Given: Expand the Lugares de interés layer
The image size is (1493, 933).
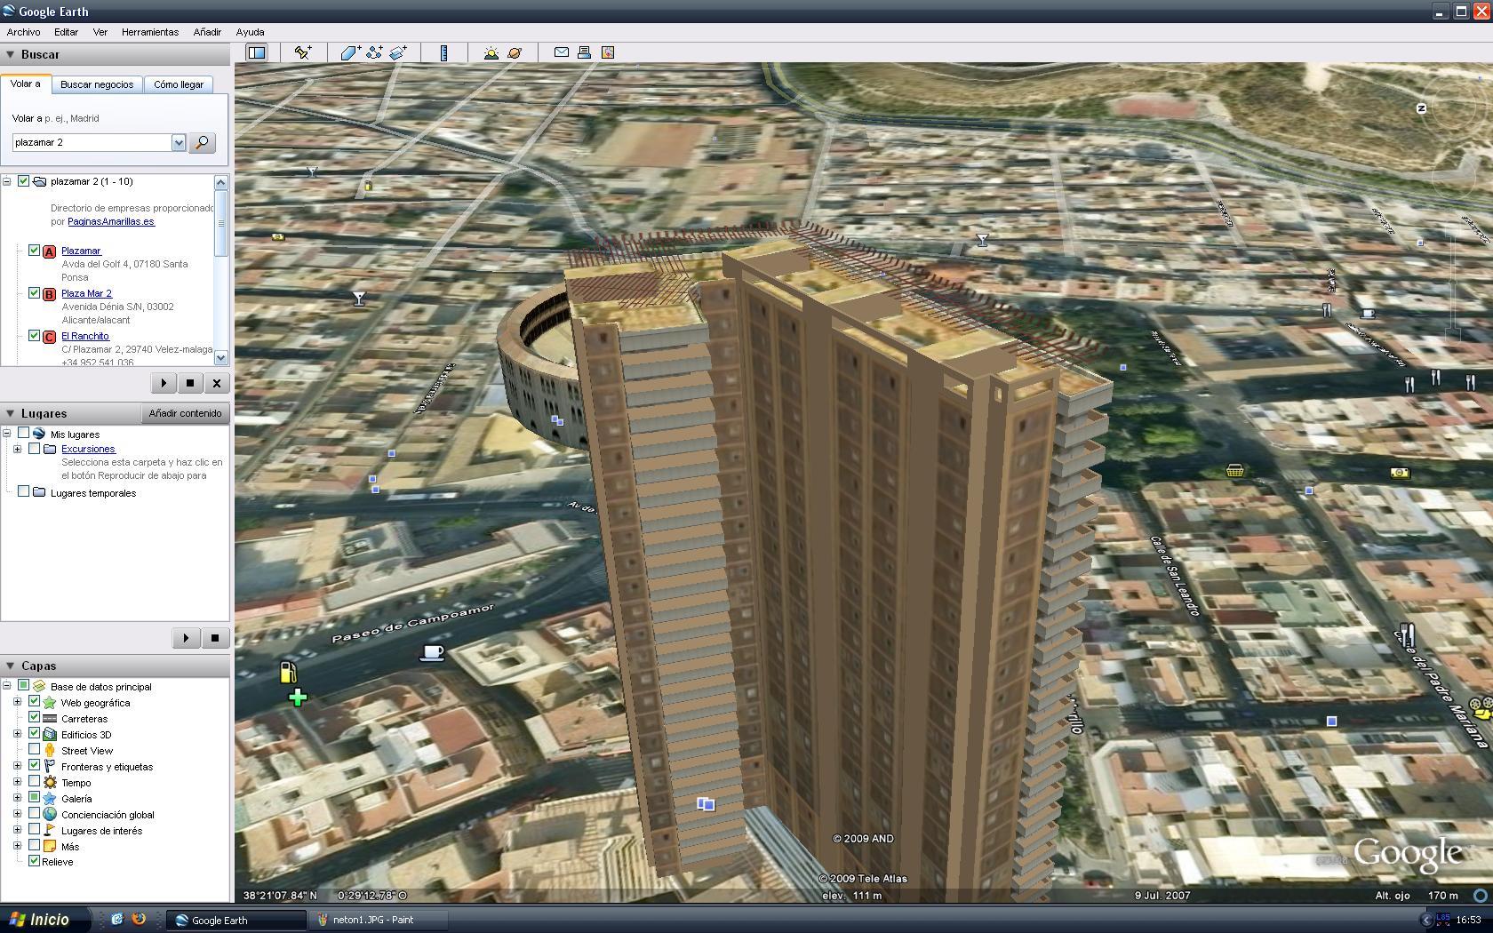Looking at the screenshot, I should click(17, 830).
